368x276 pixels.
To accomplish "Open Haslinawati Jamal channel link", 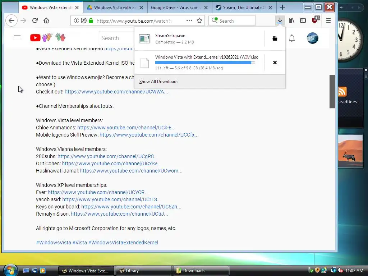I will pos(131,171).
